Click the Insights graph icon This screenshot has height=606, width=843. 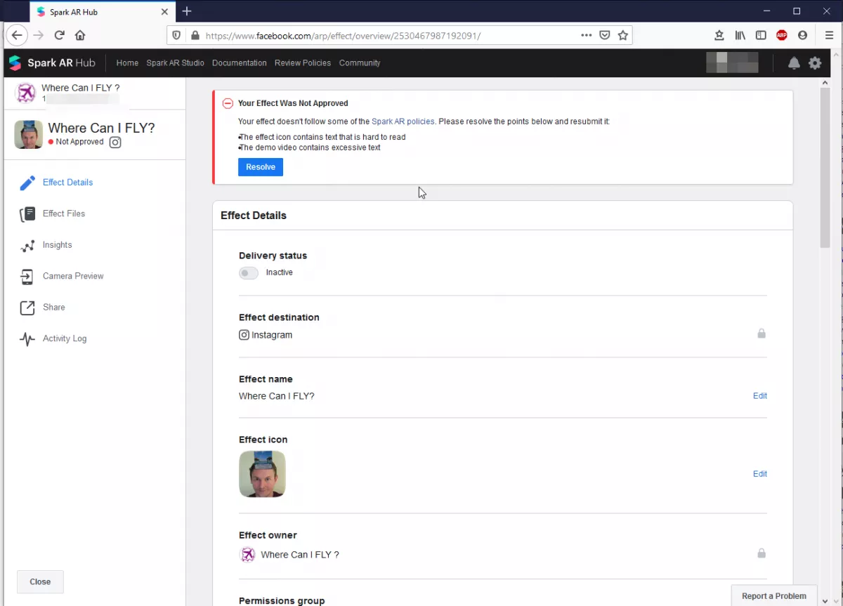(x=27, y=246)
